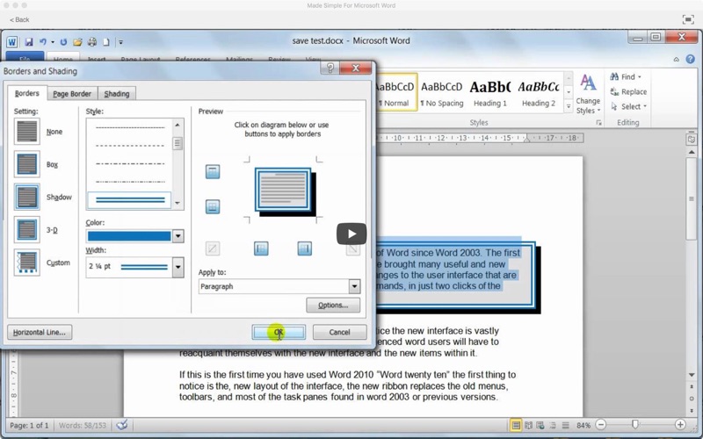Click the Page: 1 of 1 status entry
703x439 pixels.
click(29, 425)
